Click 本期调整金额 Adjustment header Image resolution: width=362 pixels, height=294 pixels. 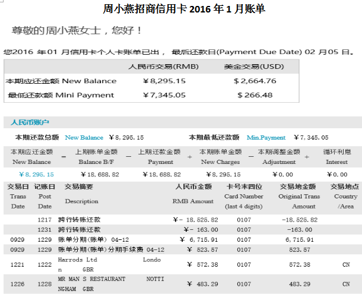coord(279,157)
